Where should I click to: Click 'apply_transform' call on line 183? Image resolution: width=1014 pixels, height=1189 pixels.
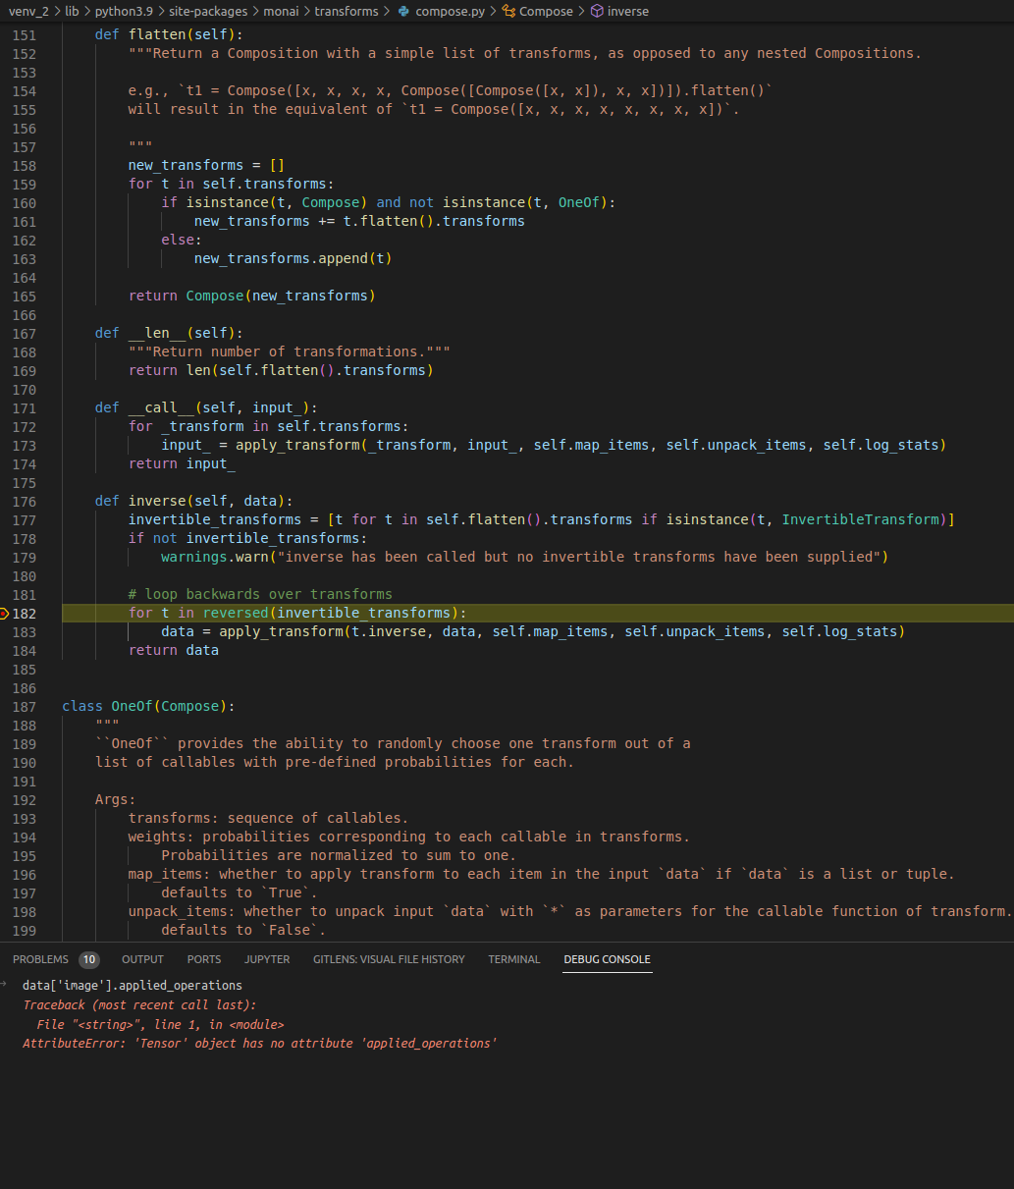pyautogui.click(x=281, y=631)
